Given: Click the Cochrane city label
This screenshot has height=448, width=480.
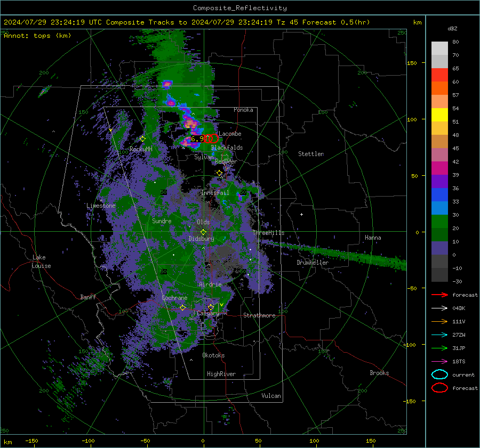Looking at the screenshot, I should pos(174,298).
